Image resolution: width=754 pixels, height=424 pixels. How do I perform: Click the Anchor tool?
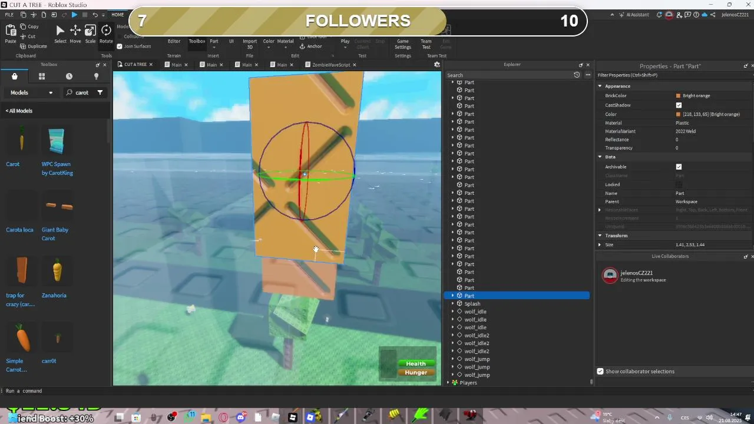(312, 47)
